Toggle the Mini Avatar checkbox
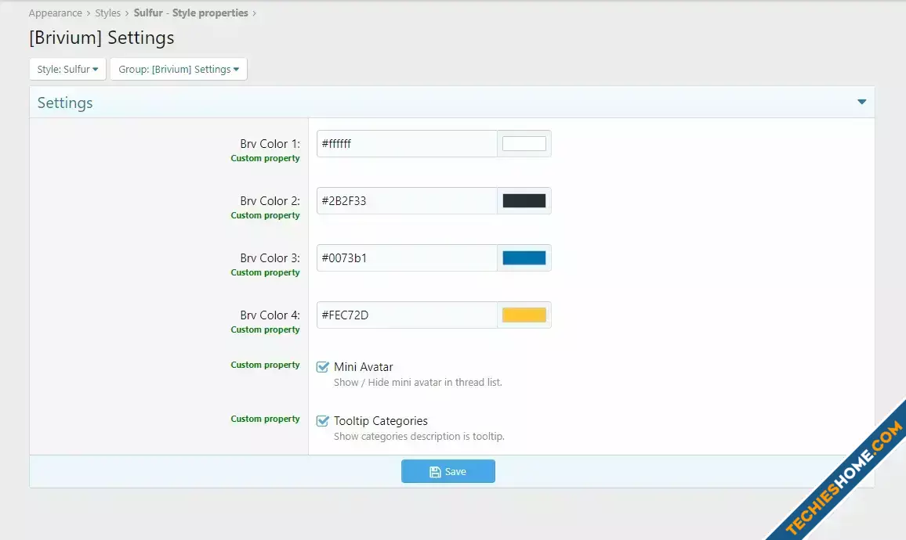 (322, 367)
